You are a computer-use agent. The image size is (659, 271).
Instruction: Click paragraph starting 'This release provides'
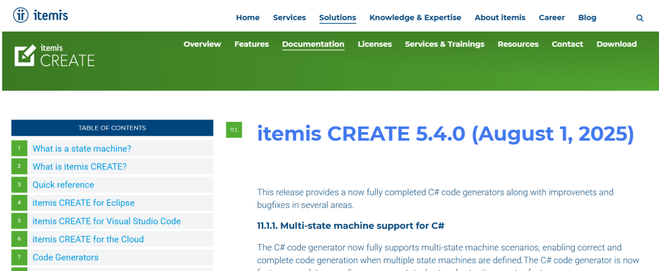[435, 199]
